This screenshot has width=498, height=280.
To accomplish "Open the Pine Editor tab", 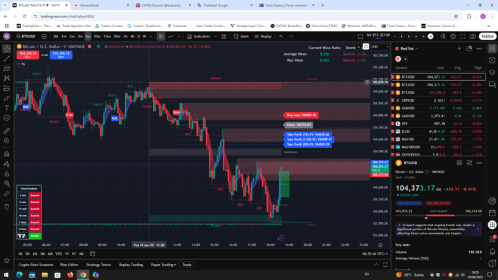I will [x=69, y=265].
